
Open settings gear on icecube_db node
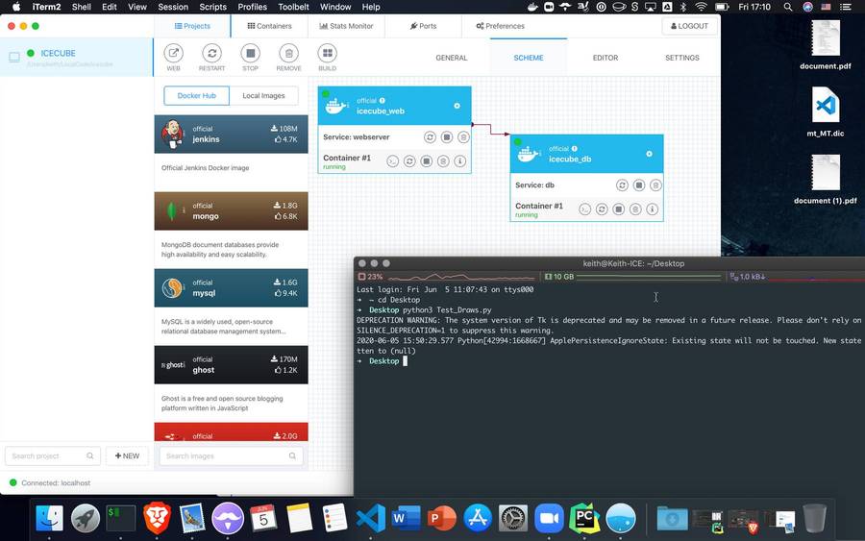(x=649, y=154)
